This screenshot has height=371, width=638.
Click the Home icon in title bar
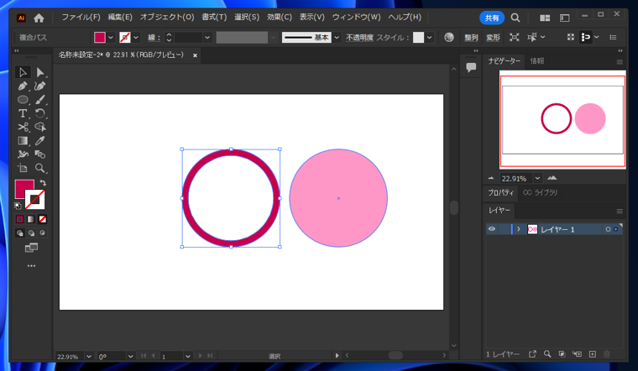[39, 17]
